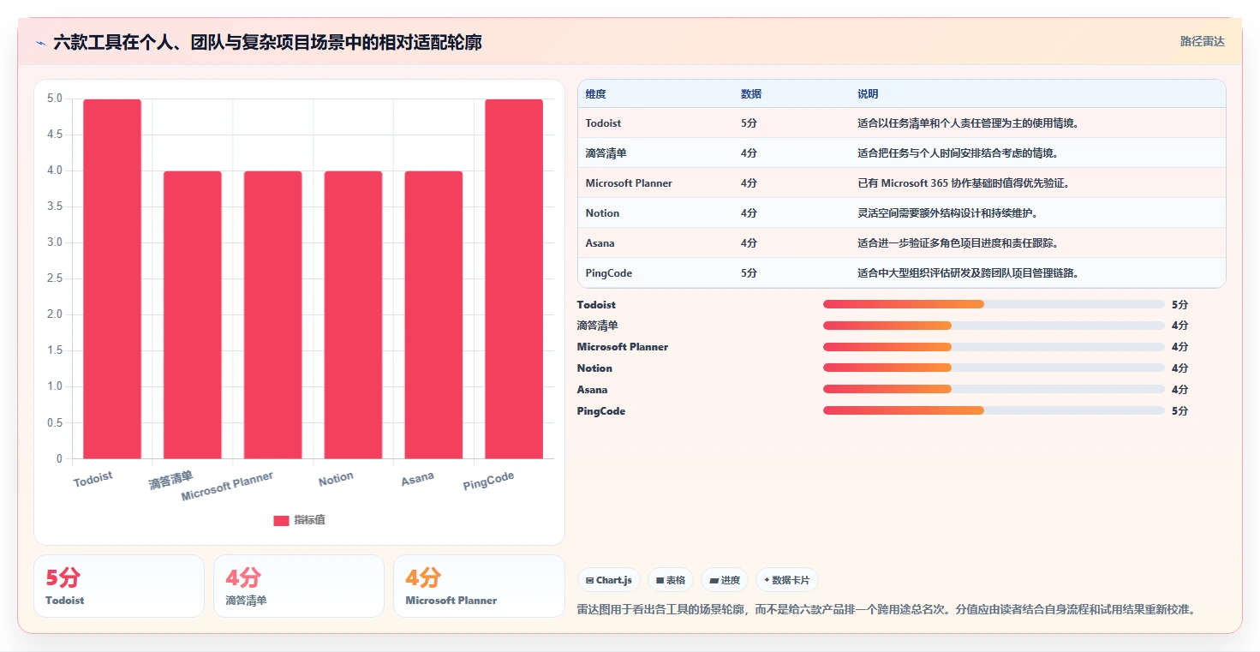Click the Notion label on the chart x-axis

[336, 479]
